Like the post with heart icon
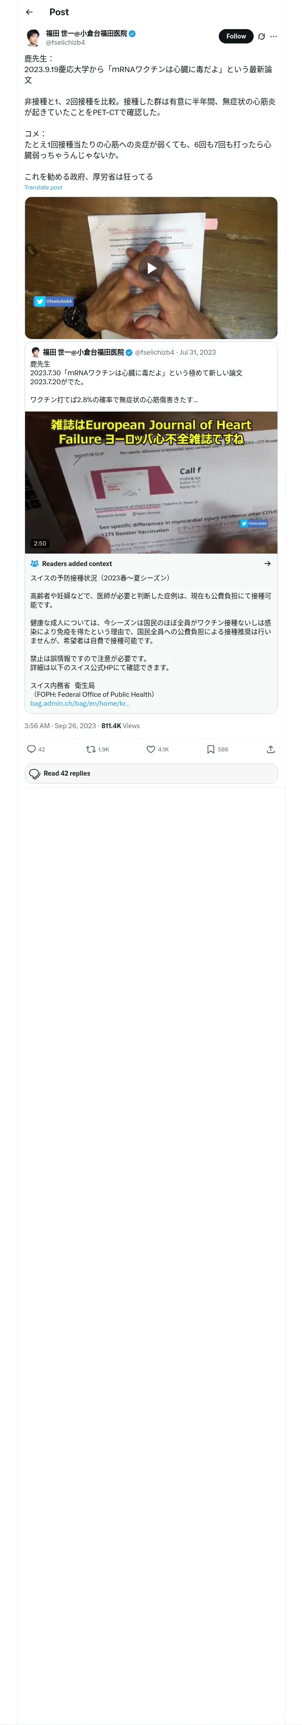The image size is (302, 1725). [x=151, y=749]
